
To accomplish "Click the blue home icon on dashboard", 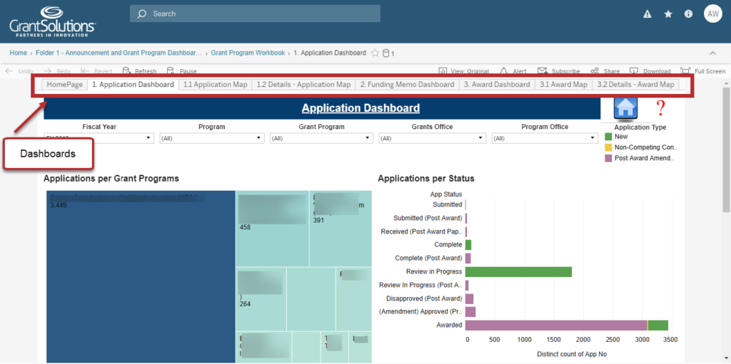I will [625, 108].
